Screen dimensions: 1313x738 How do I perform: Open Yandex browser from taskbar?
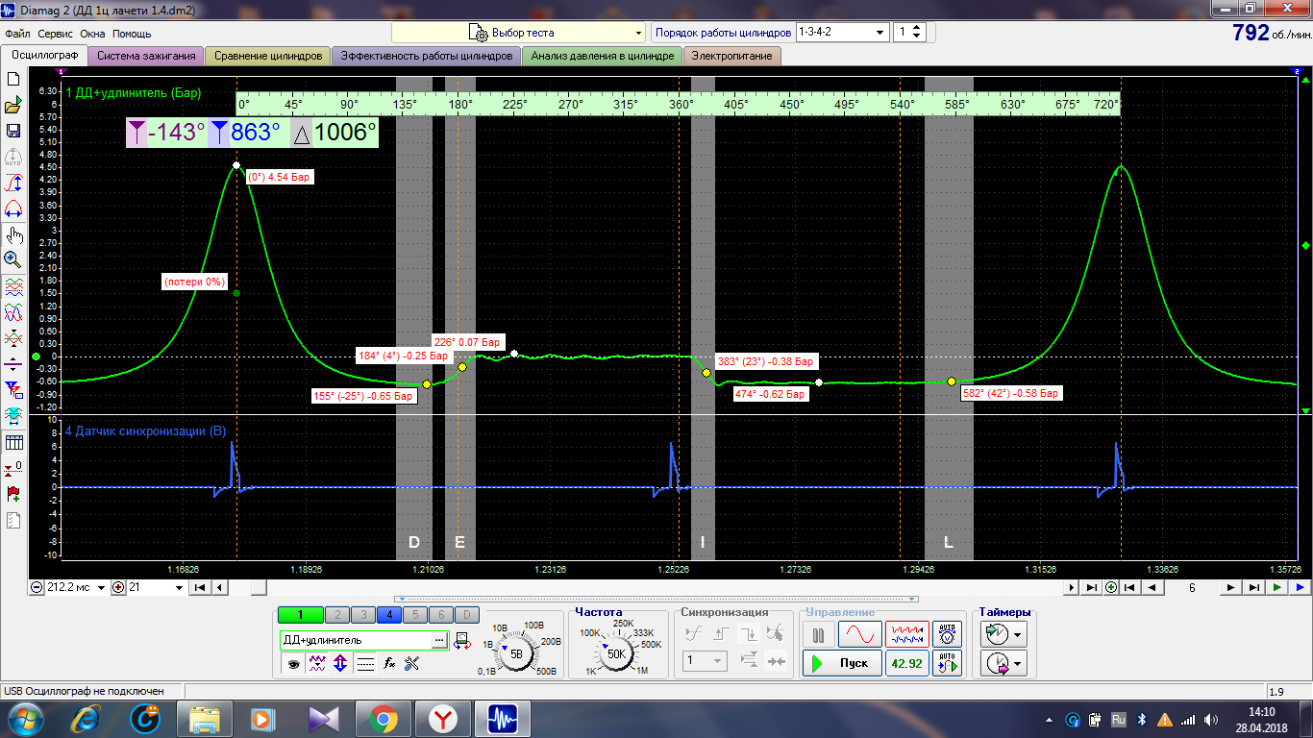pos(443,718)
